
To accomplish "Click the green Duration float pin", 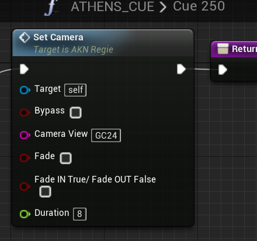I will (x=25, y=214).
